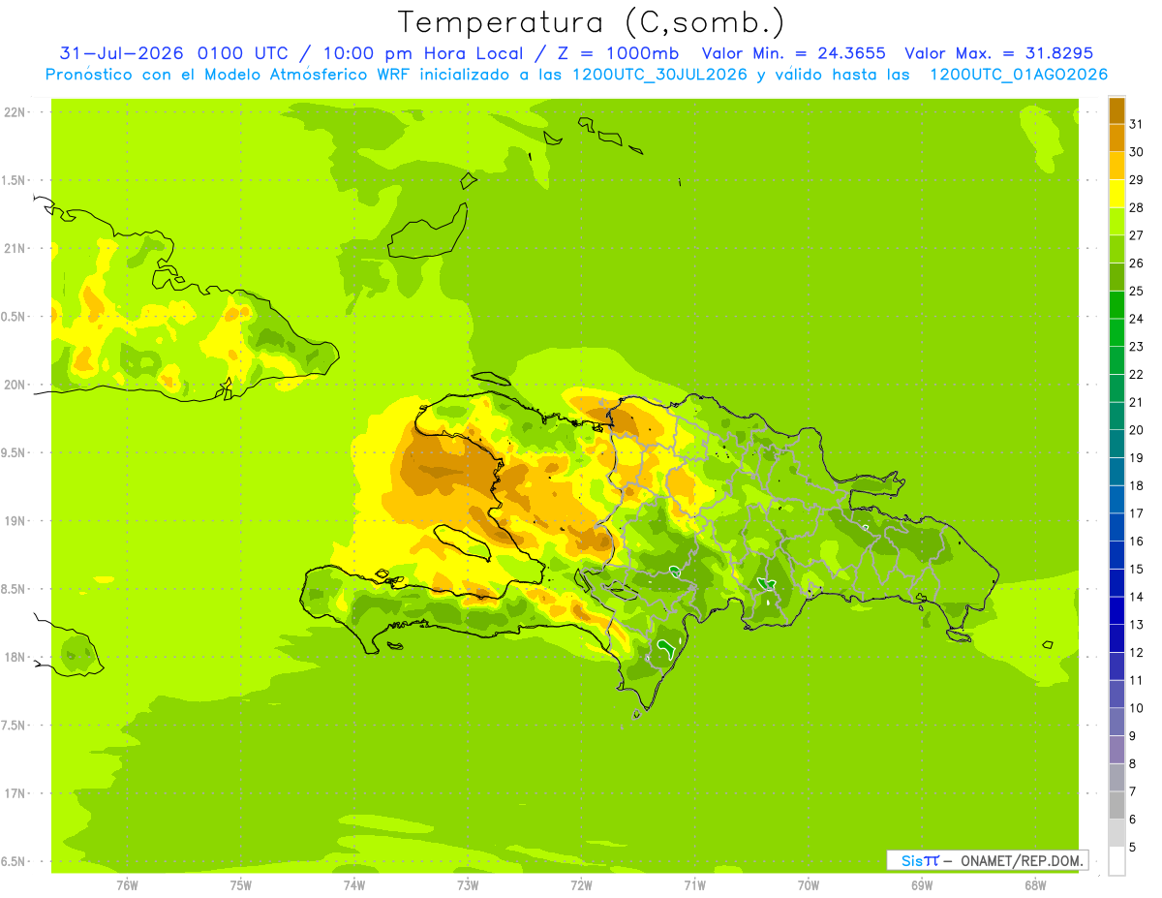Viewport: 1162px width, 898px height.
Task: Click the '70W' longitude label
Action: [809, 885]
